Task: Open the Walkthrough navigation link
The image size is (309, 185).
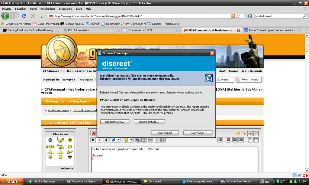Action: point(252,71)
